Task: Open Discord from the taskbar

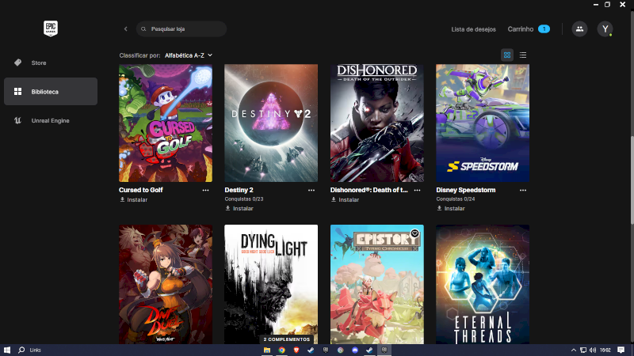Action: pyautogui.click(x=355, y=350)
